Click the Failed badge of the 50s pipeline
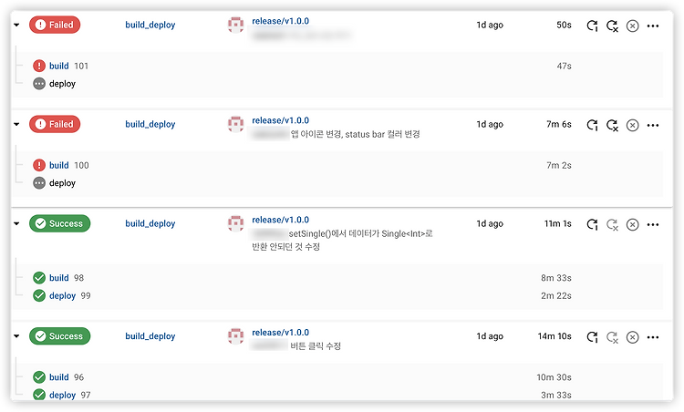684x412 pixels. (55, 25)
